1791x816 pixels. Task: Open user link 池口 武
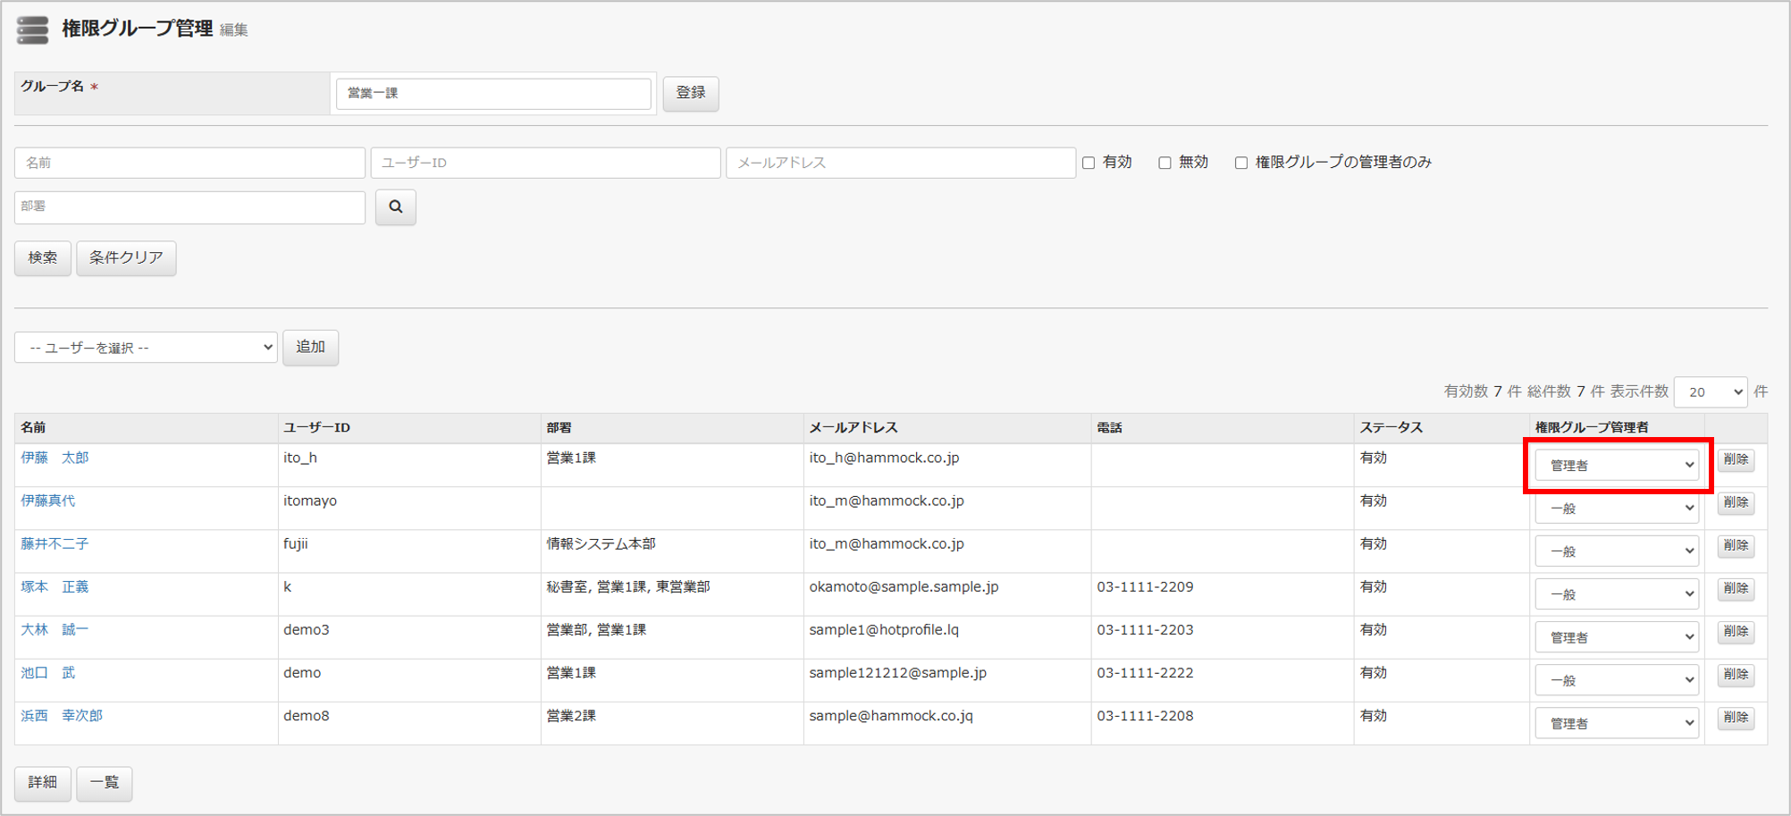point(48,672)
